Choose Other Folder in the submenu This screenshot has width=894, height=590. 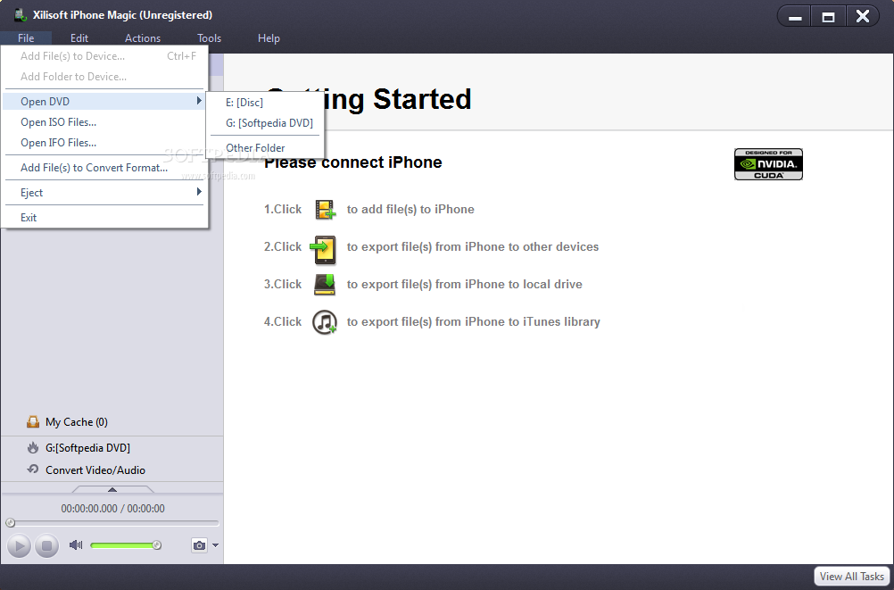point(265,148)
